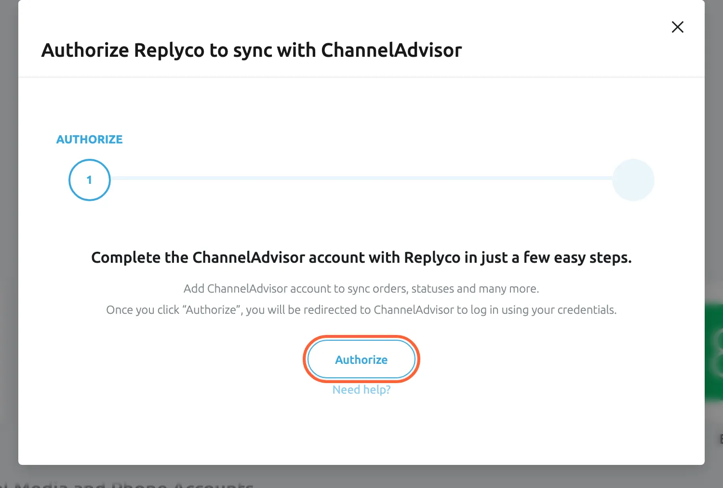Close the ChannelAdvisor authorization dialog
The height and width of the screenshot is (488, 723).
point(678,27)
